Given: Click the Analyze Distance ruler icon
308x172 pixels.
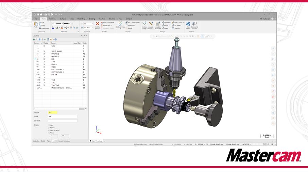Looking at the screenshot, I should [151, 24].
